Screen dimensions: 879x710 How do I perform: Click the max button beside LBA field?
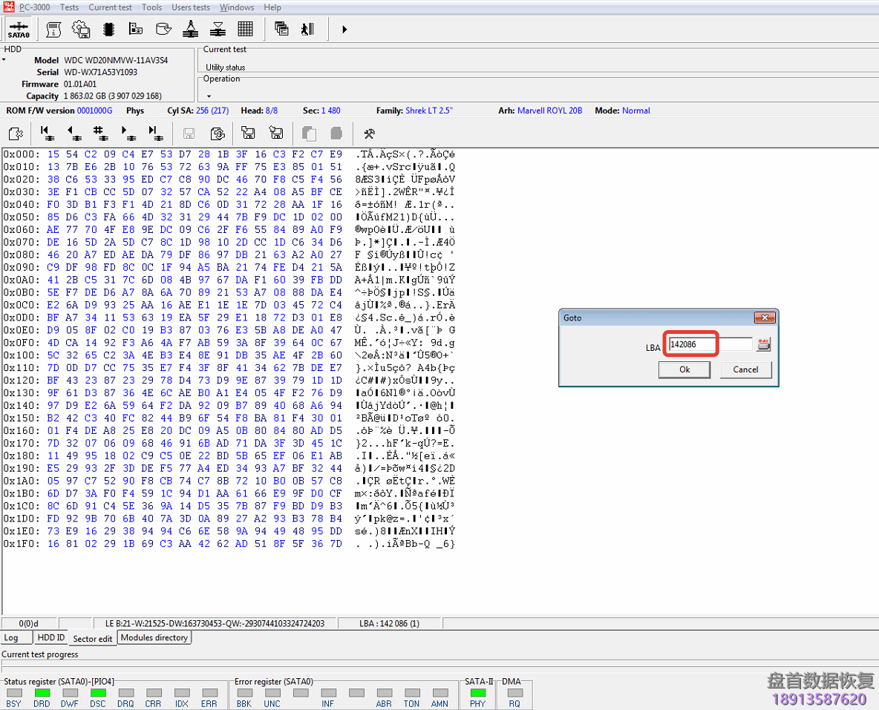[x=763, y=344]
